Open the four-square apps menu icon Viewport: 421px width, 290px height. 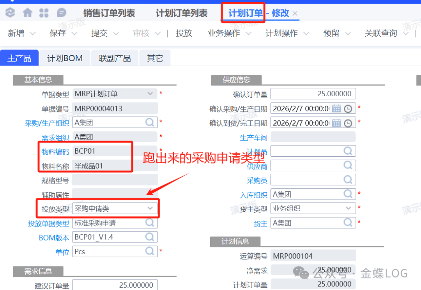44,13
